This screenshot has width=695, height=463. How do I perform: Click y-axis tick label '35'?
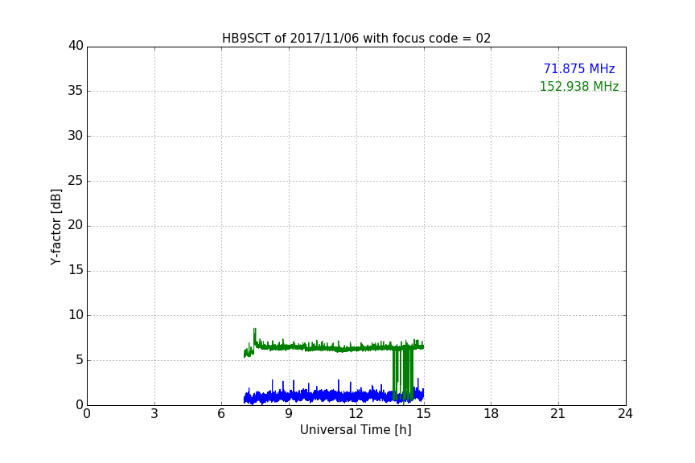[x=76, y=91]
